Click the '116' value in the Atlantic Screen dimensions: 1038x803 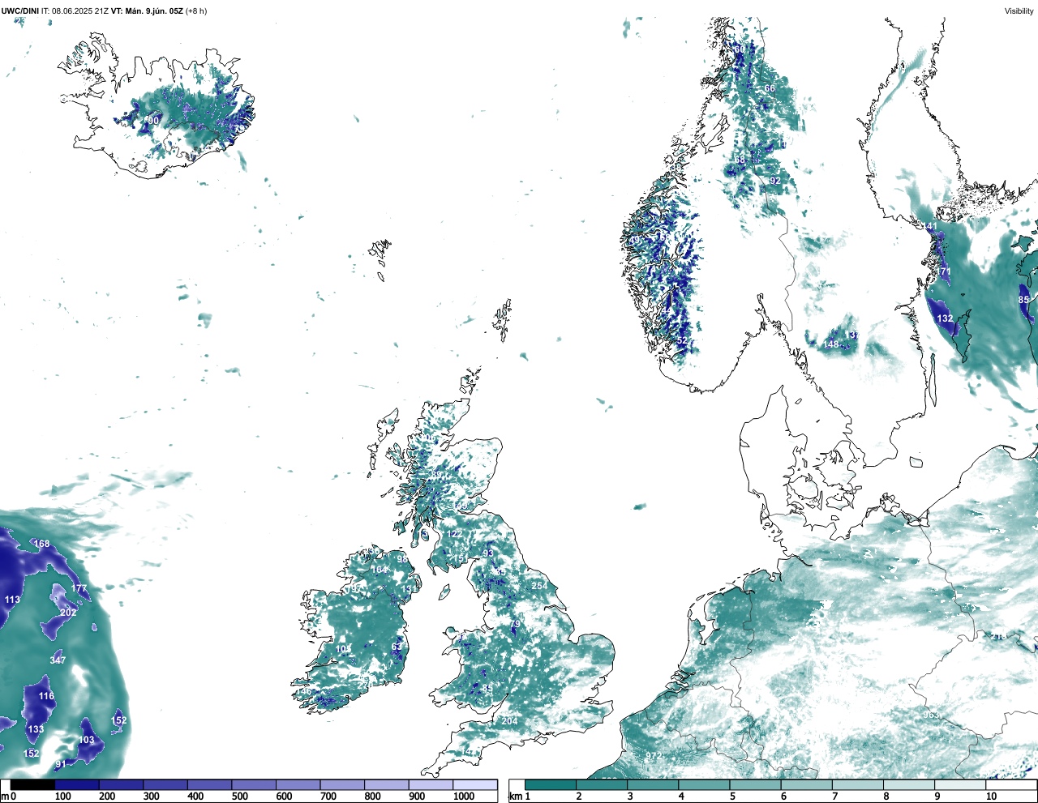[46, 696]
